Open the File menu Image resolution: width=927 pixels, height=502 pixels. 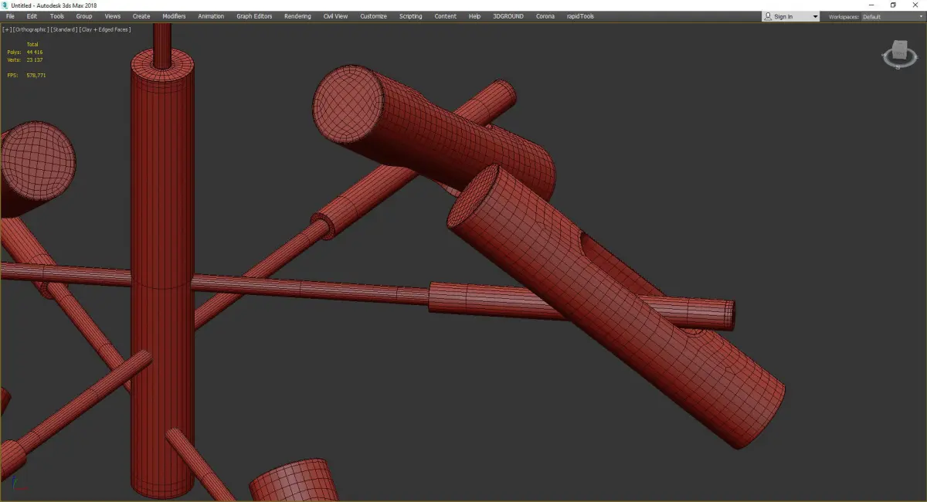pyautogui.click(x=10, y=16)
